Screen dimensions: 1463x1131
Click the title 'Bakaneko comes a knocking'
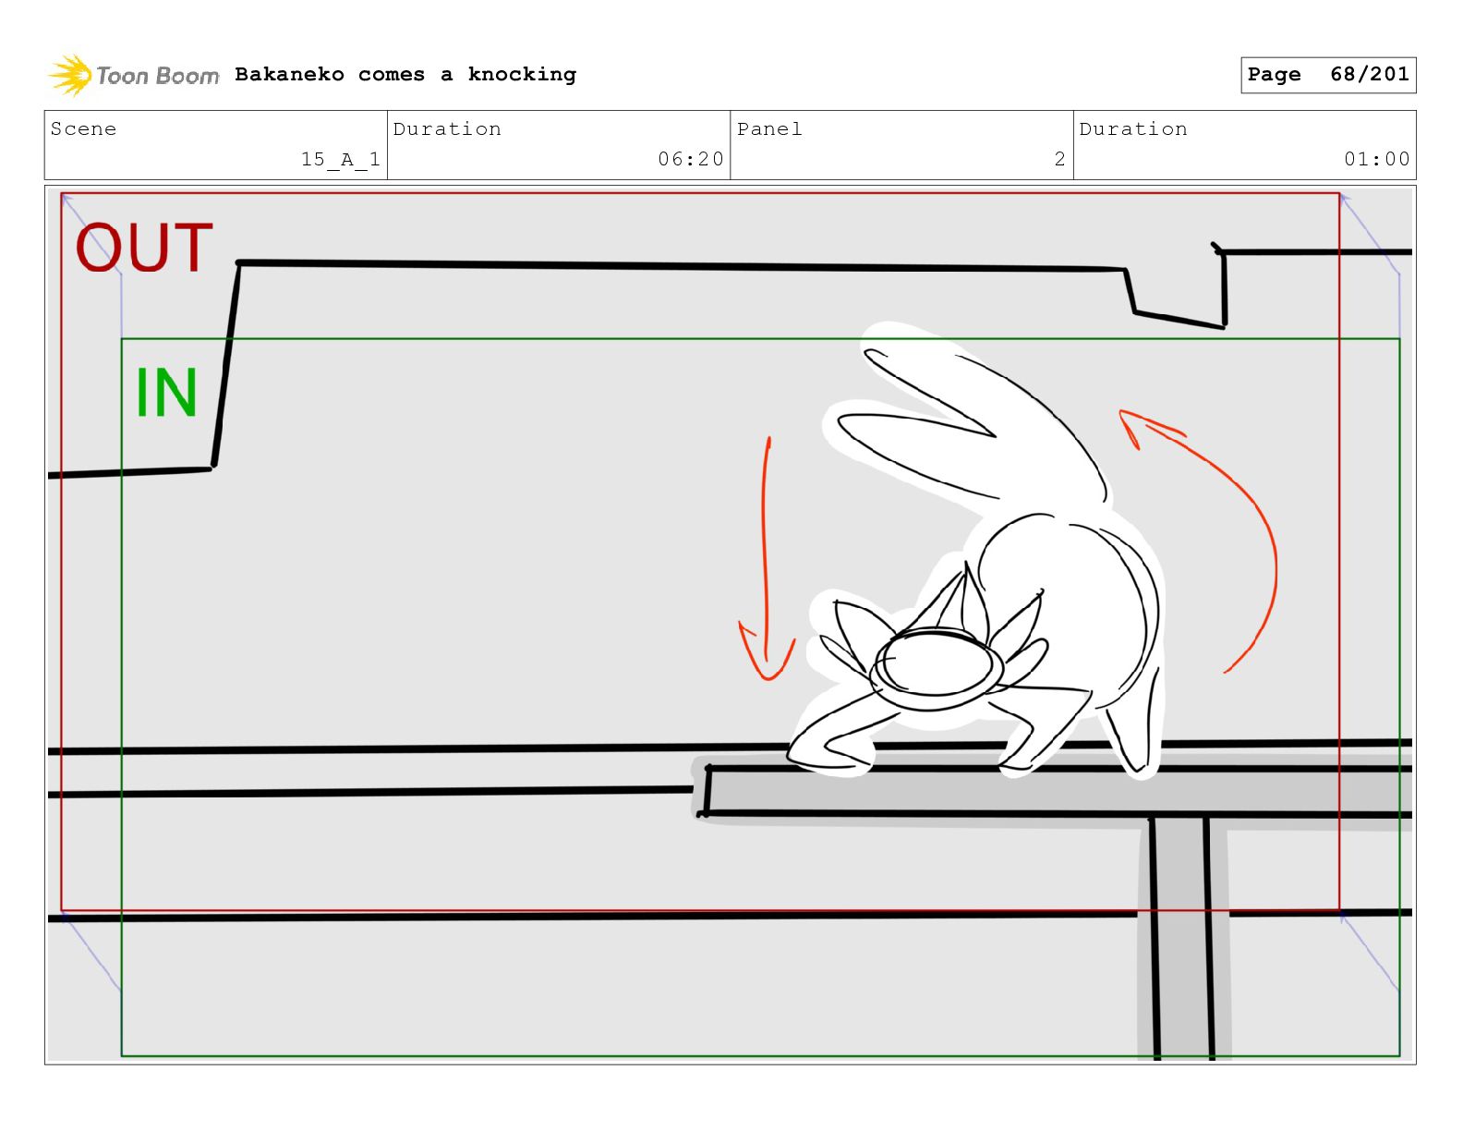click(405, 74)
